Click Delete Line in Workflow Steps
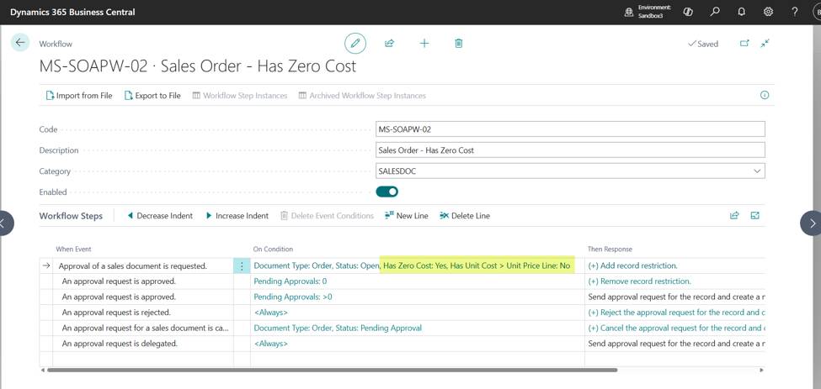Screen dimensions: 821x389 [465, 216]
